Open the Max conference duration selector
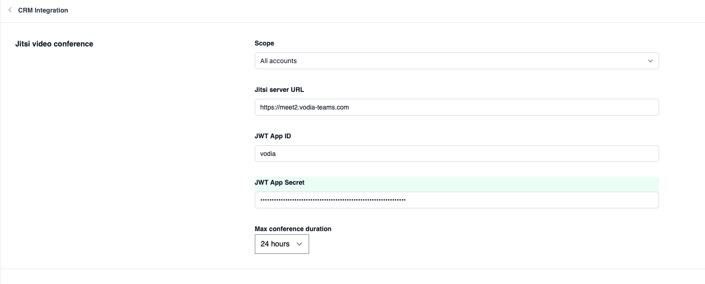This screenshot has height=284, width=705. (282, 244)
